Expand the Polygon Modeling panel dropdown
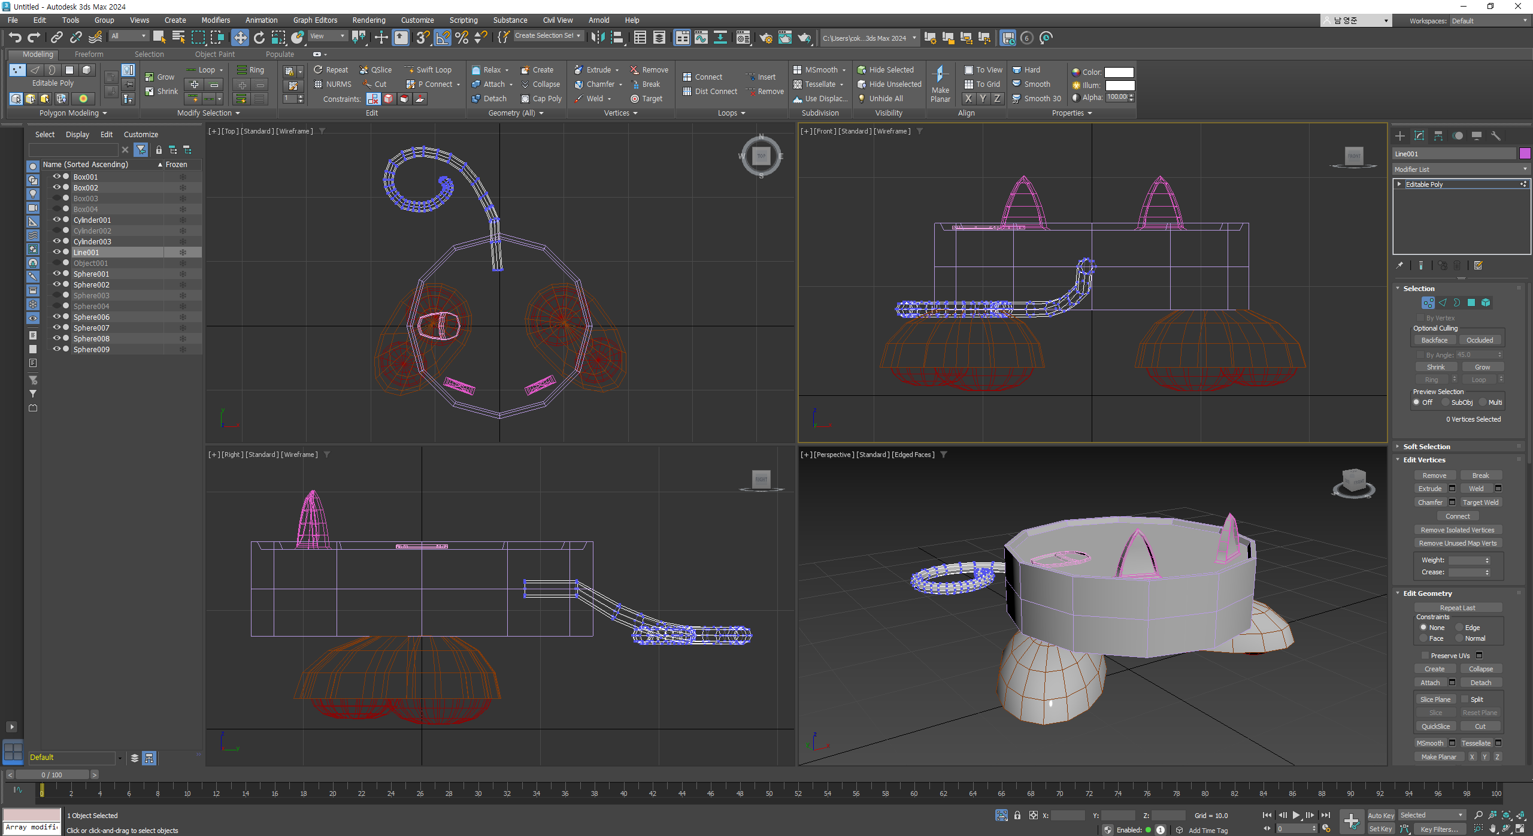The image size is (1533, 836). [x=73, y=113]
